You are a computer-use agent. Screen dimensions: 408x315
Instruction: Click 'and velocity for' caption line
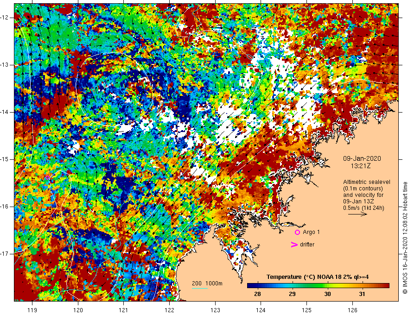(363, 195)
